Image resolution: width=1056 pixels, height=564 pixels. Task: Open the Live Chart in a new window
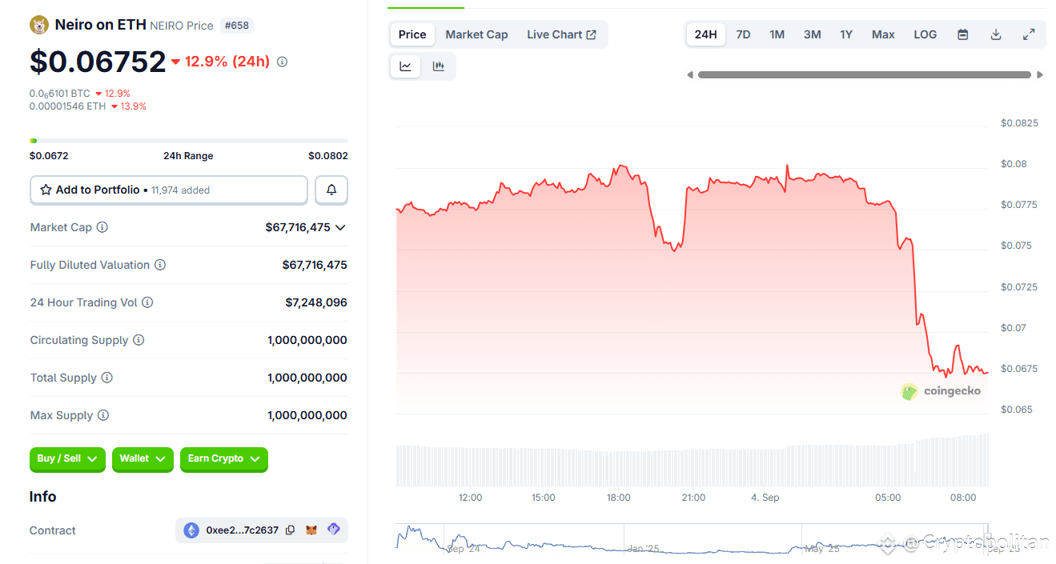pyautogui.click(x=561, y=34)
